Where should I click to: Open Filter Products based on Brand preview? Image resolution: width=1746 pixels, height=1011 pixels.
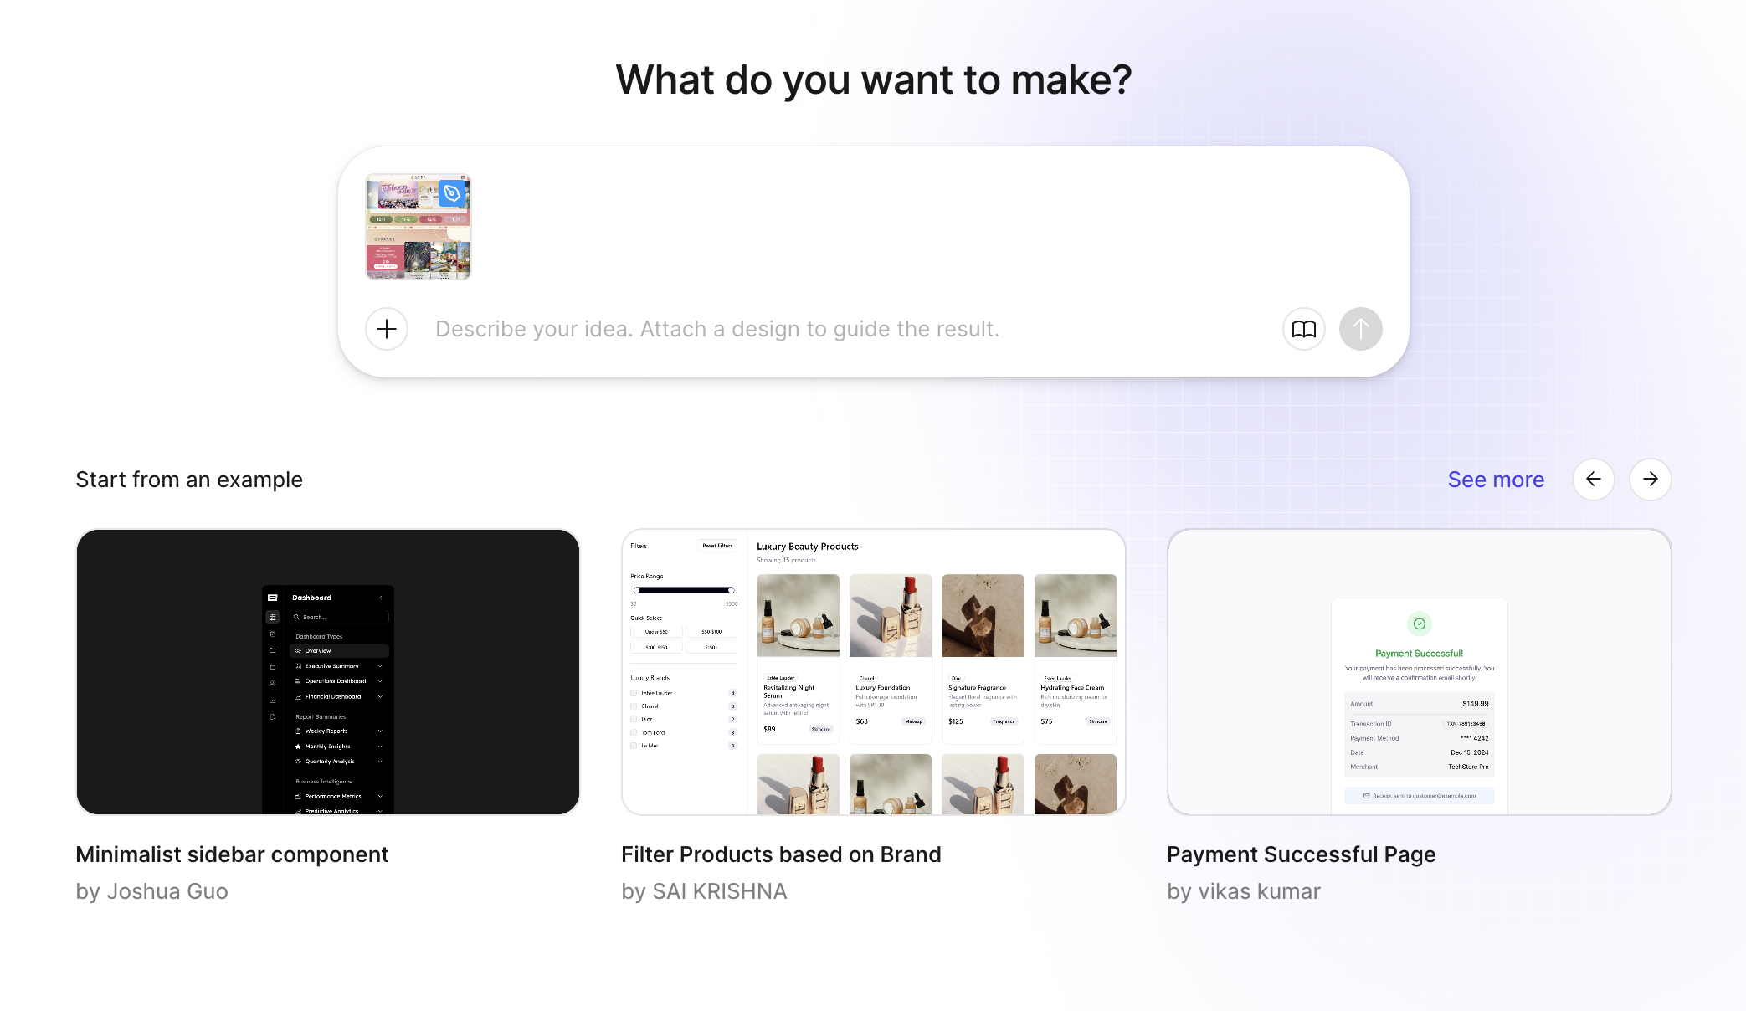pyautogui.click(x=873, y=671)
